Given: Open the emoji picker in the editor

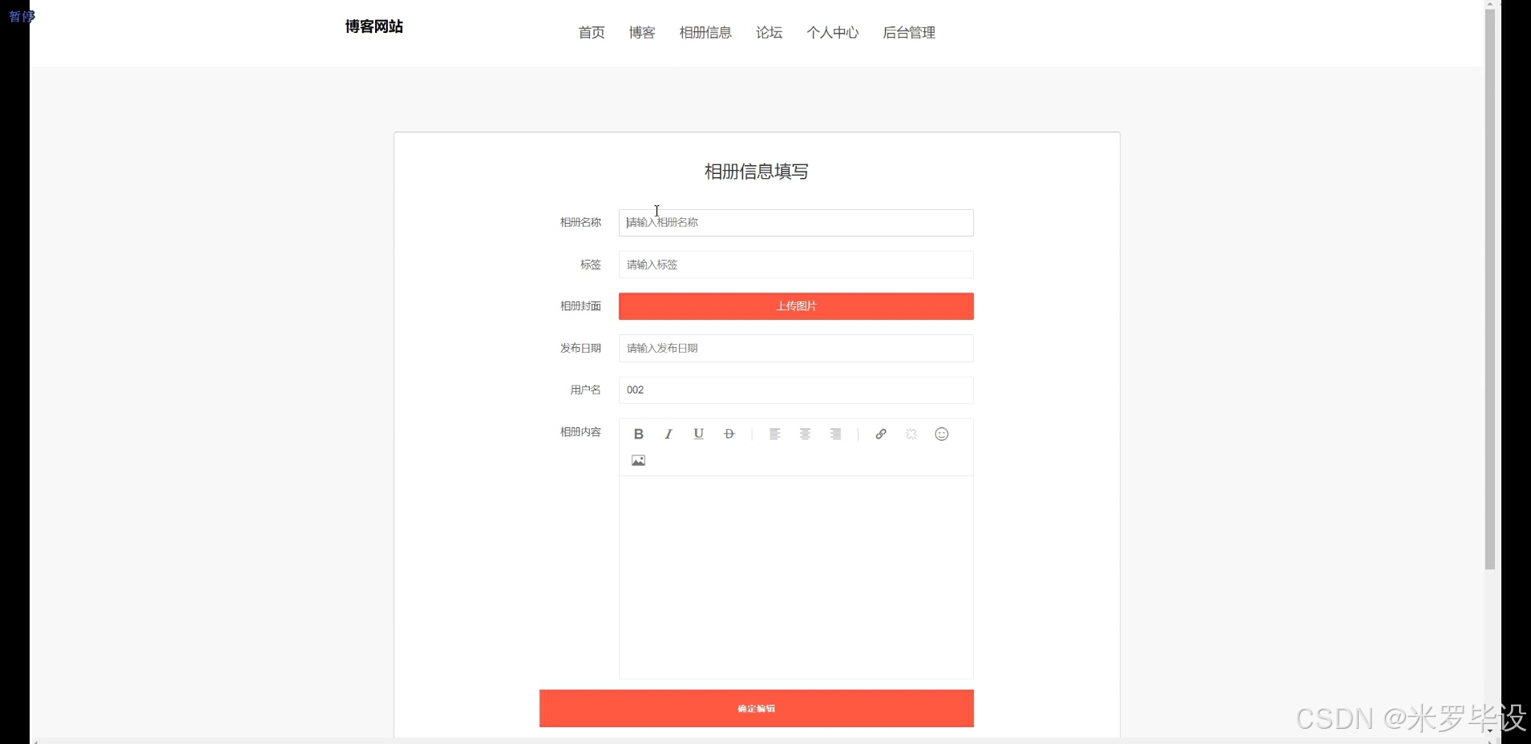Looking at the screenshot, I should click(941, 434).
